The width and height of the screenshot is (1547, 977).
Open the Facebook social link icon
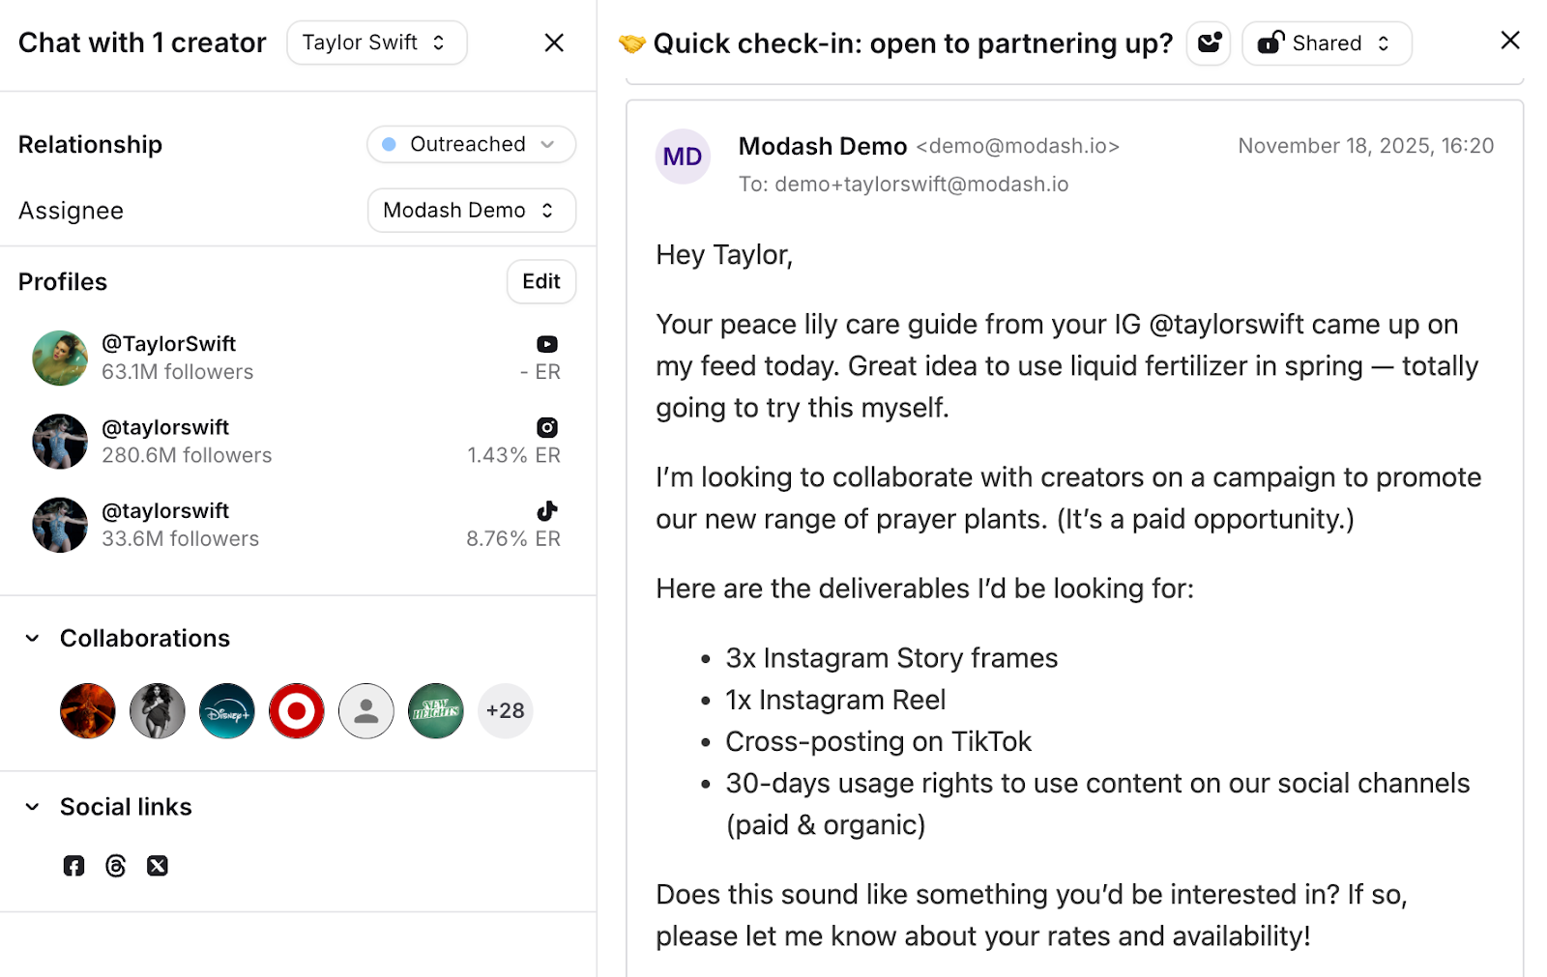coord(74,866)
